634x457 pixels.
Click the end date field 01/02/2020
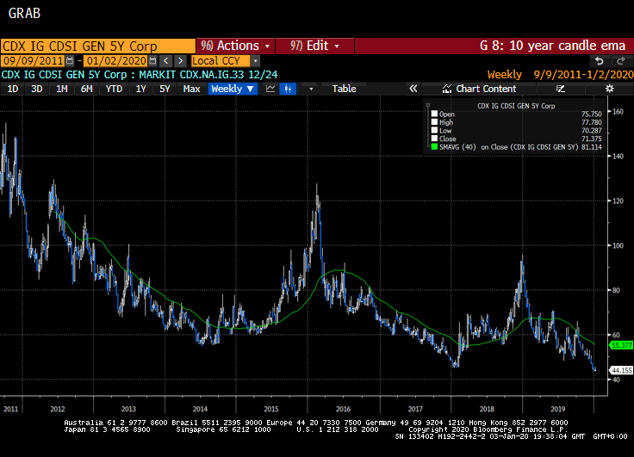pos(116,60)
